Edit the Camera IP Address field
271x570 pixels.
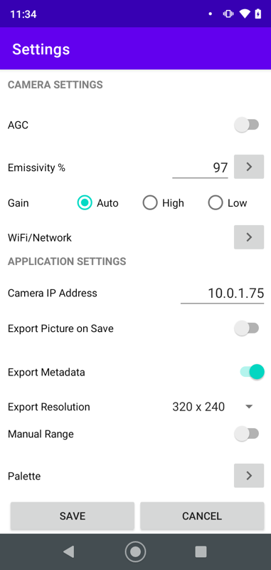click(223, 293)
